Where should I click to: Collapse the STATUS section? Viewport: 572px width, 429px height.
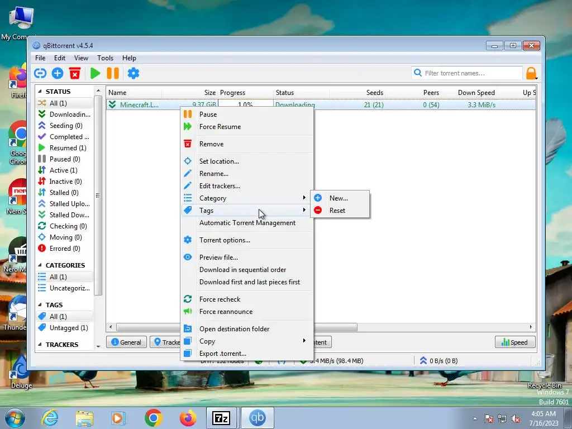point(40,92)
